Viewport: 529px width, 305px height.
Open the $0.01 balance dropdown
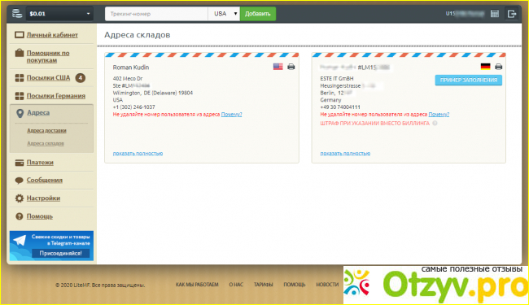pyautogui.click(x=59, y=14)
